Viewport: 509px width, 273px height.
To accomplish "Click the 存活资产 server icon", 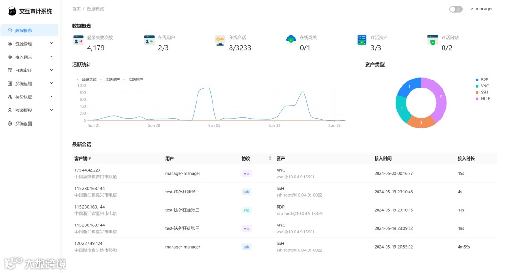I will click(x=361, y=40).
